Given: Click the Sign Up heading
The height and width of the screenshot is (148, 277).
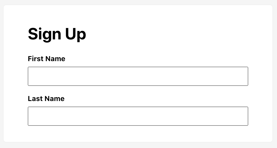Looking at the screenshot, I should click(57, 34).
